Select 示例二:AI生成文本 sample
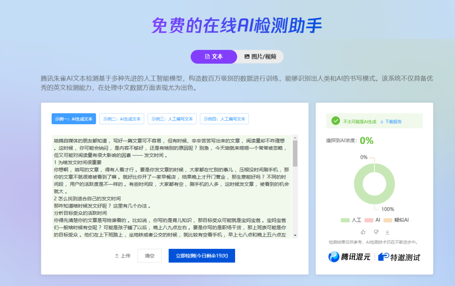 tap(122, 119)
